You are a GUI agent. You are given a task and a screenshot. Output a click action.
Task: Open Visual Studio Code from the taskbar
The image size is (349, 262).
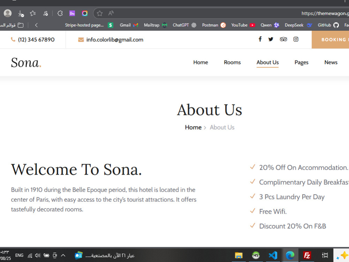[x=273, y=255]
